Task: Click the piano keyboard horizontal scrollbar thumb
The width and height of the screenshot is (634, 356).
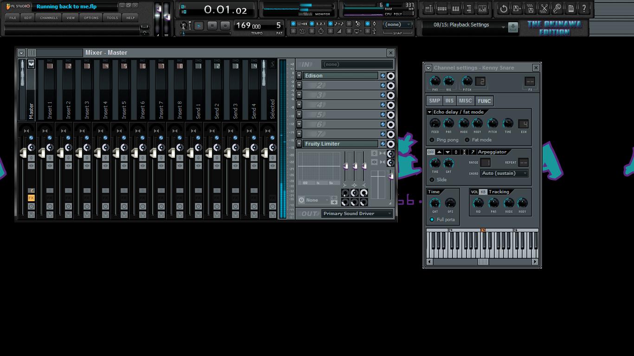Action: tap(483, 262)
